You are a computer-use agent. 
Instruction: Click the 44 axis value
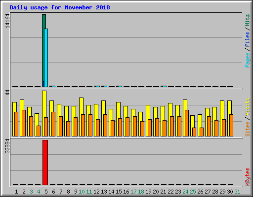point(7,93)
